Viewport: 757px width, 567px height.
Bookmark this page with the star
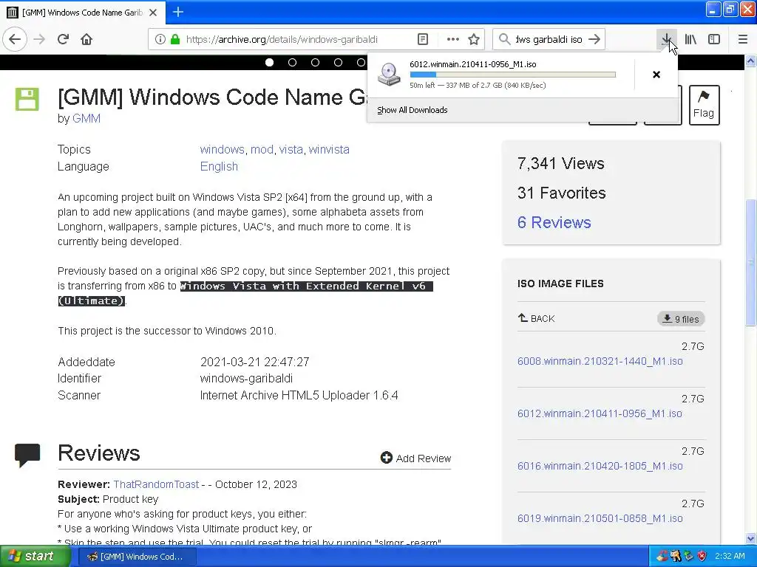tap(474, 39)
